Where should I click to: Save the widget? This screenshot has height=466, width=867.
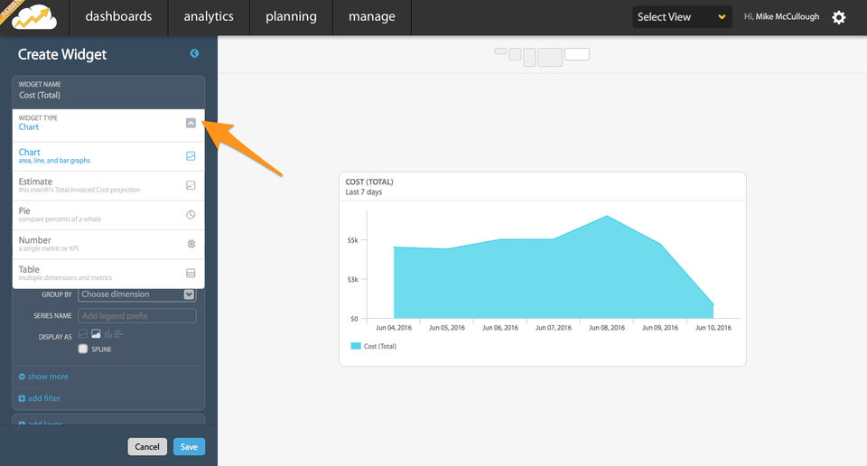(189, 447)
